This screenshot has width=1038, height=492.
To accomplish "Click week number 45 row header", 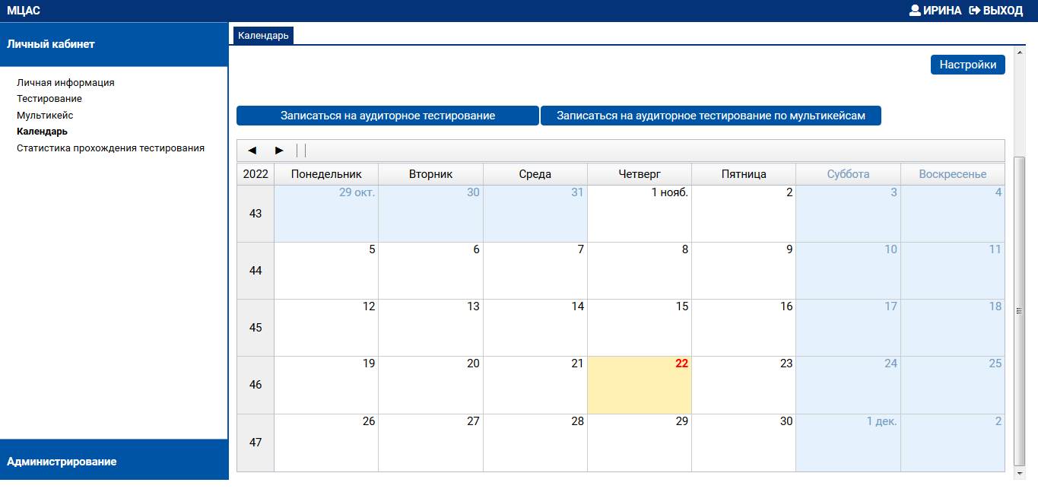I will click(256, 328).
